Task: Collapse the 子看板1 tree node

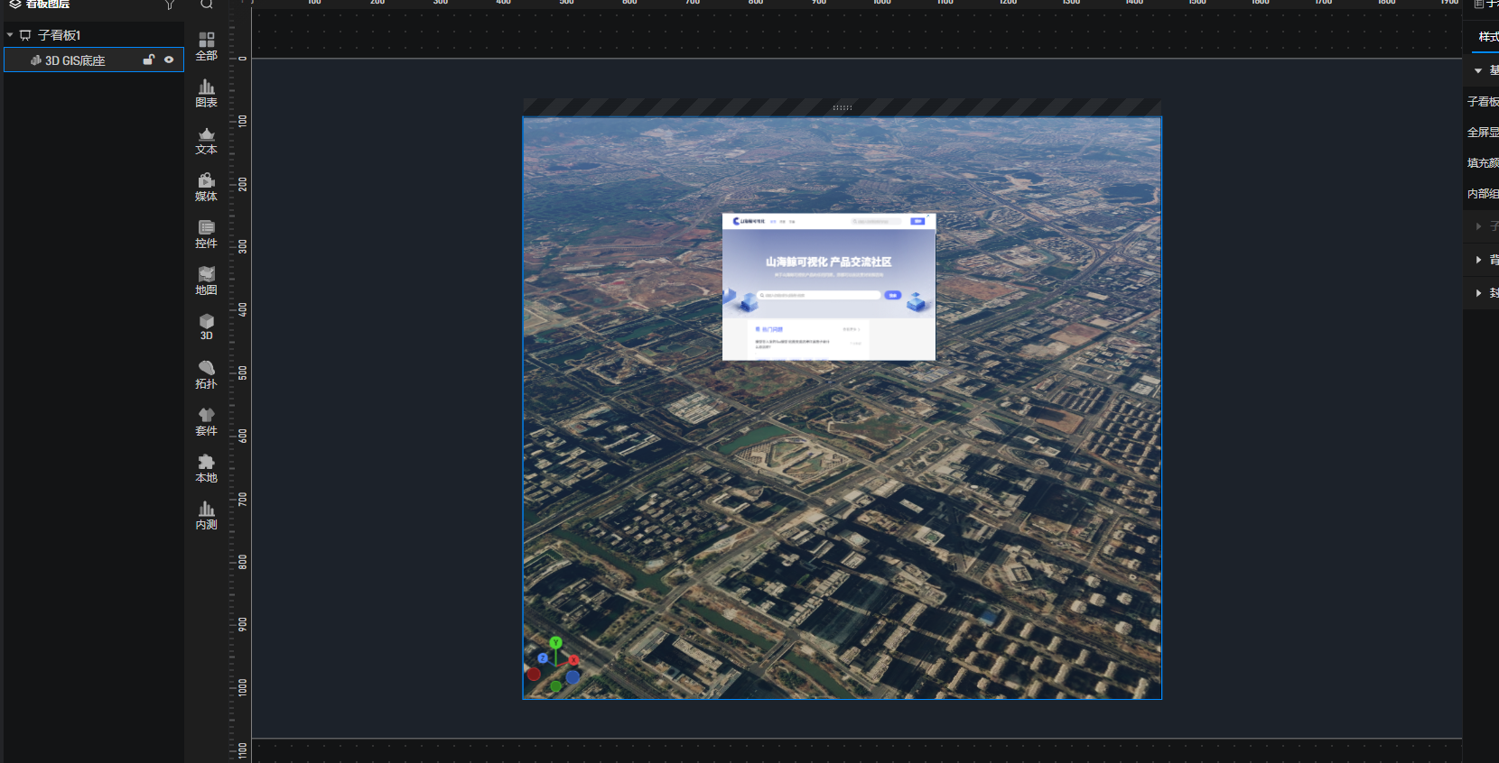Action: pos(10,35)
